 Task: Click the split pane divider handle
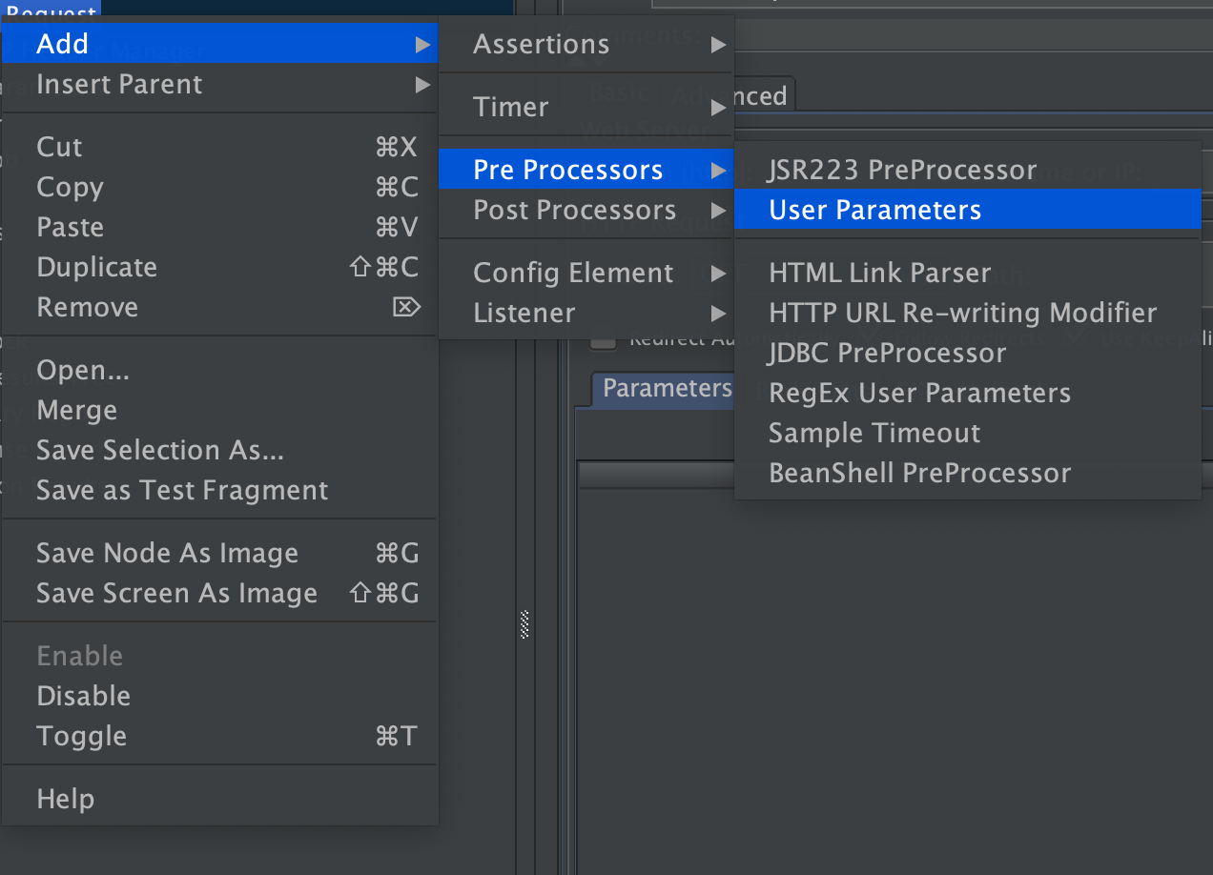coord(524,624)
